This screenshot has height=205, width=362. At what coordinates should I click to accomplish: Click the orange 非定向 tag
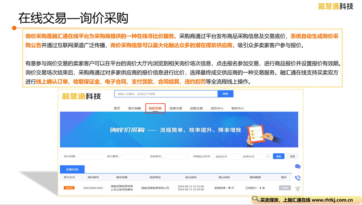(x=69, y=188)
